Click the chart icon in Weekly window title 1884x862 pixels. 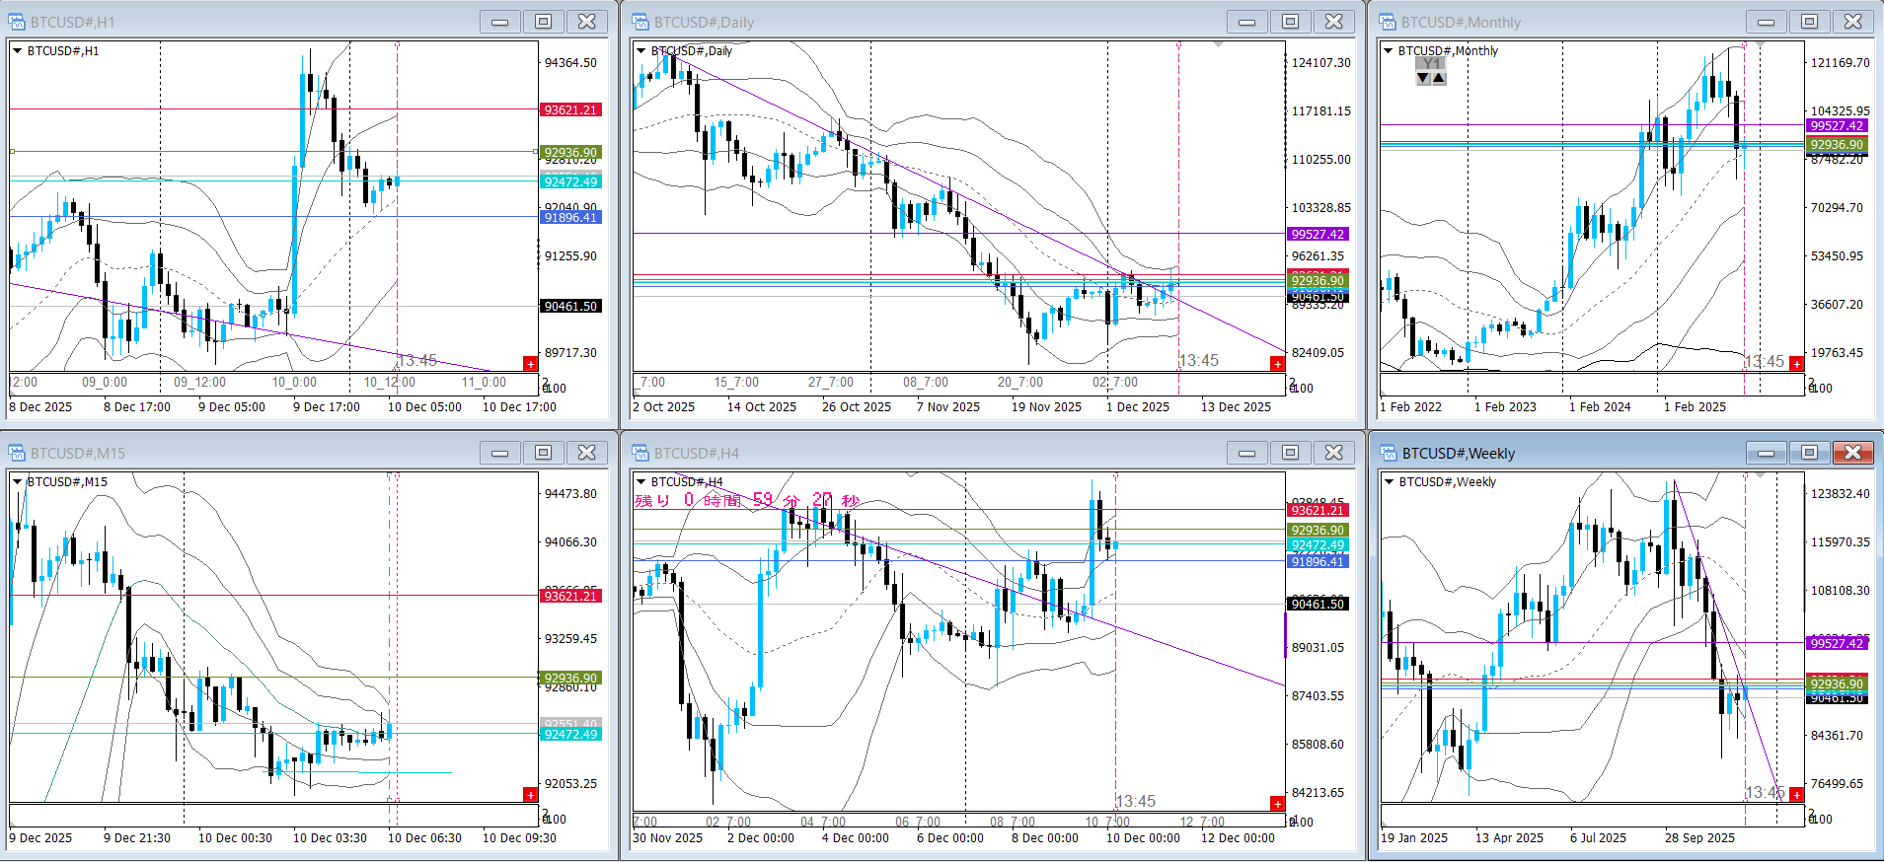1388,453
